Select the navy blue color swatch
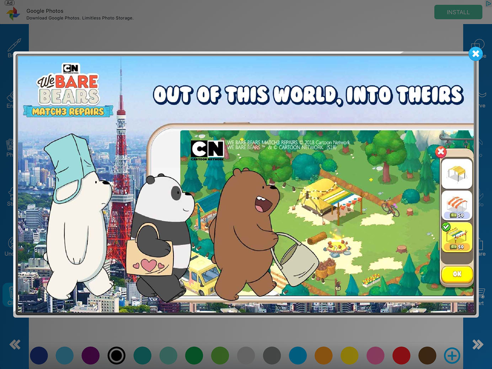492x369 pixels. 39,355
